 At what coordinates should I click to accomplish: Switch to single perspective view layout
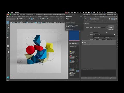8,46
